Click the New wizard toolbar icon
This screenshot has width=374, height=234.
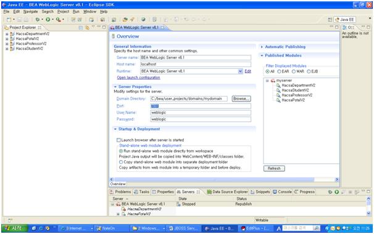click(9, 20)
